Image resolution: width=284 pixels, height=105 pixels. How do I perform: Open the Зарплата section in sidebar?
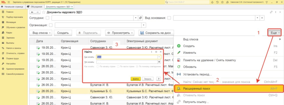[10, 38]
